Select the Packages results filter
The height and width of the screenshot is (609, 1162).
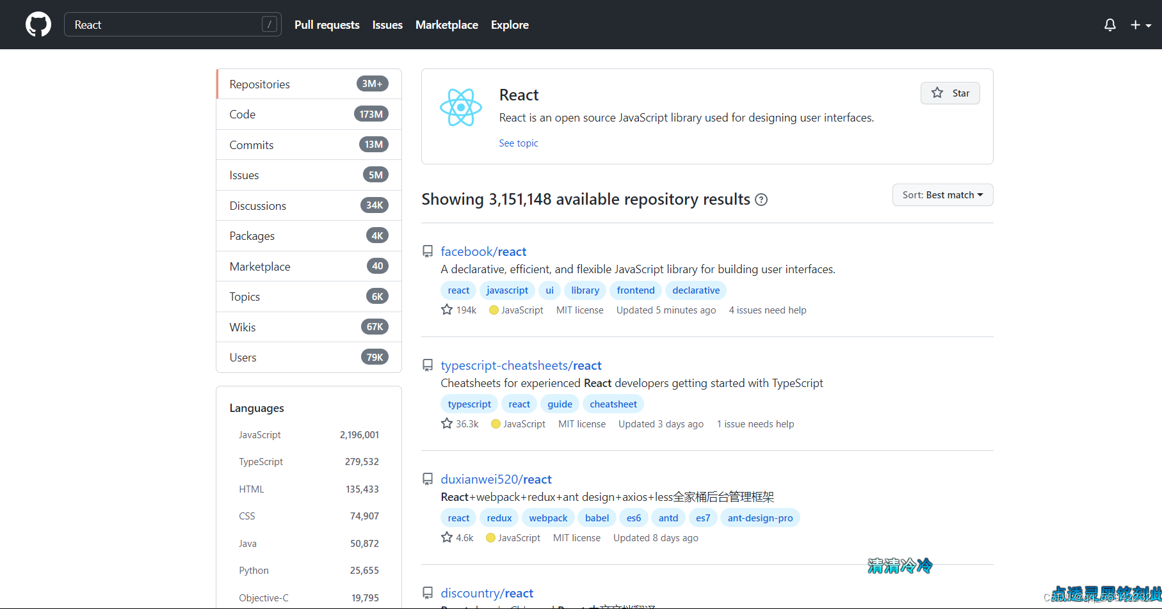pyautogui.click(x=309, y=236)
